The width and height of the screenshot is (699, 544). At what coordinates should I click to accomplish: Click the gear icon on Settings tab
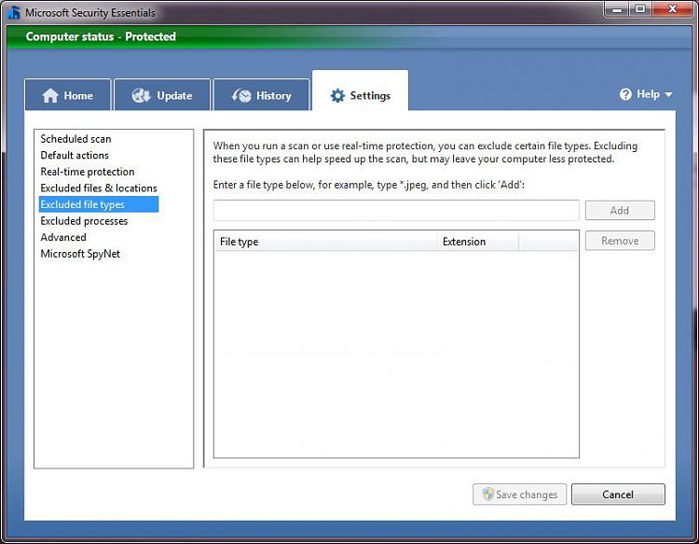[x=337, y=95]
